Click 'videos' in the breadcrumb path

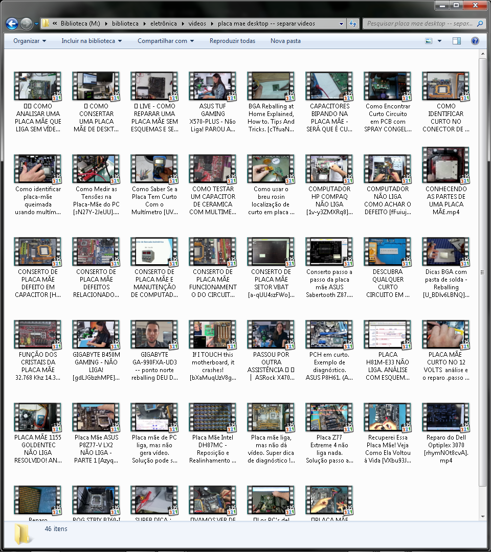click(197, 24)
